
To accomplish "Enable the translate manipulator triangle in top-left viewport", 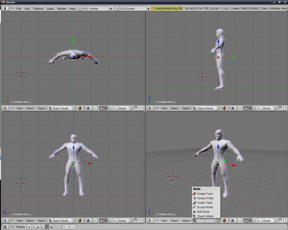I will pos(106,108).
